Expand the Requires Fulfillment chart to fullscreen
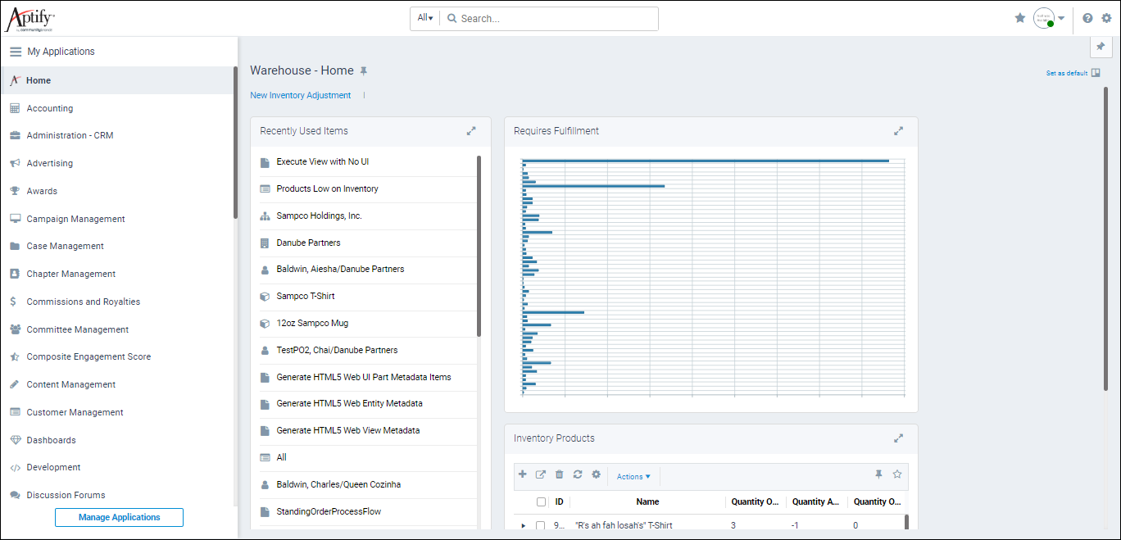The width and height of the screenshot is (1121, 540). (898, 130)
